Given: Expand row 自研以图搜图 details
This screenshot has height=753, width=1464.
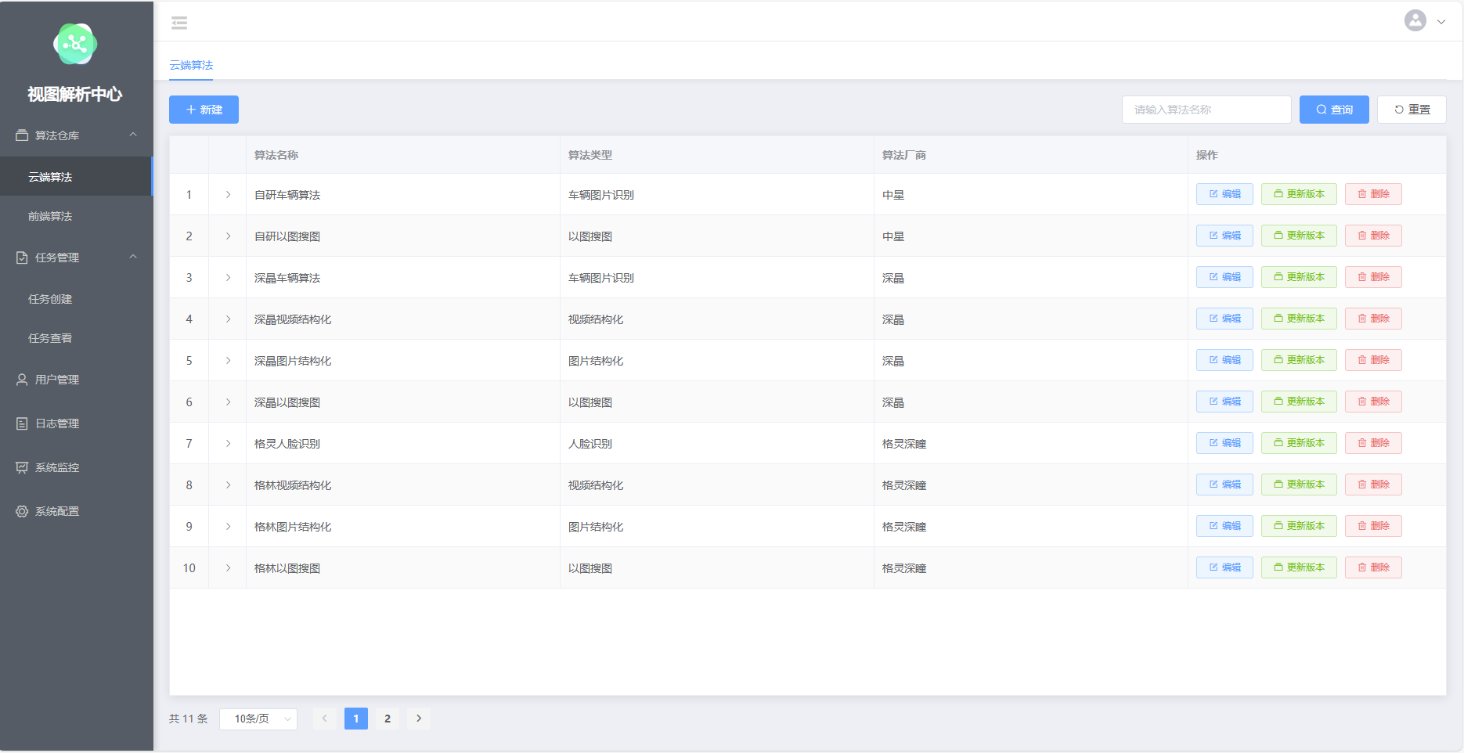Looking at the screenshot, I should coord(228,236).
